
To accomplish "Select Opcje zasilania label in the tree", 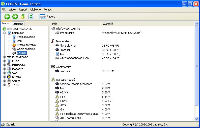I will click(26, 49).
